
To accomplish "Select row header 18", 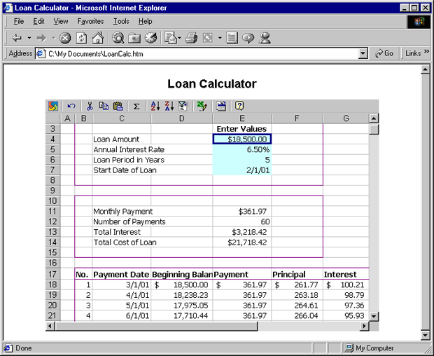I will (52, 285).
